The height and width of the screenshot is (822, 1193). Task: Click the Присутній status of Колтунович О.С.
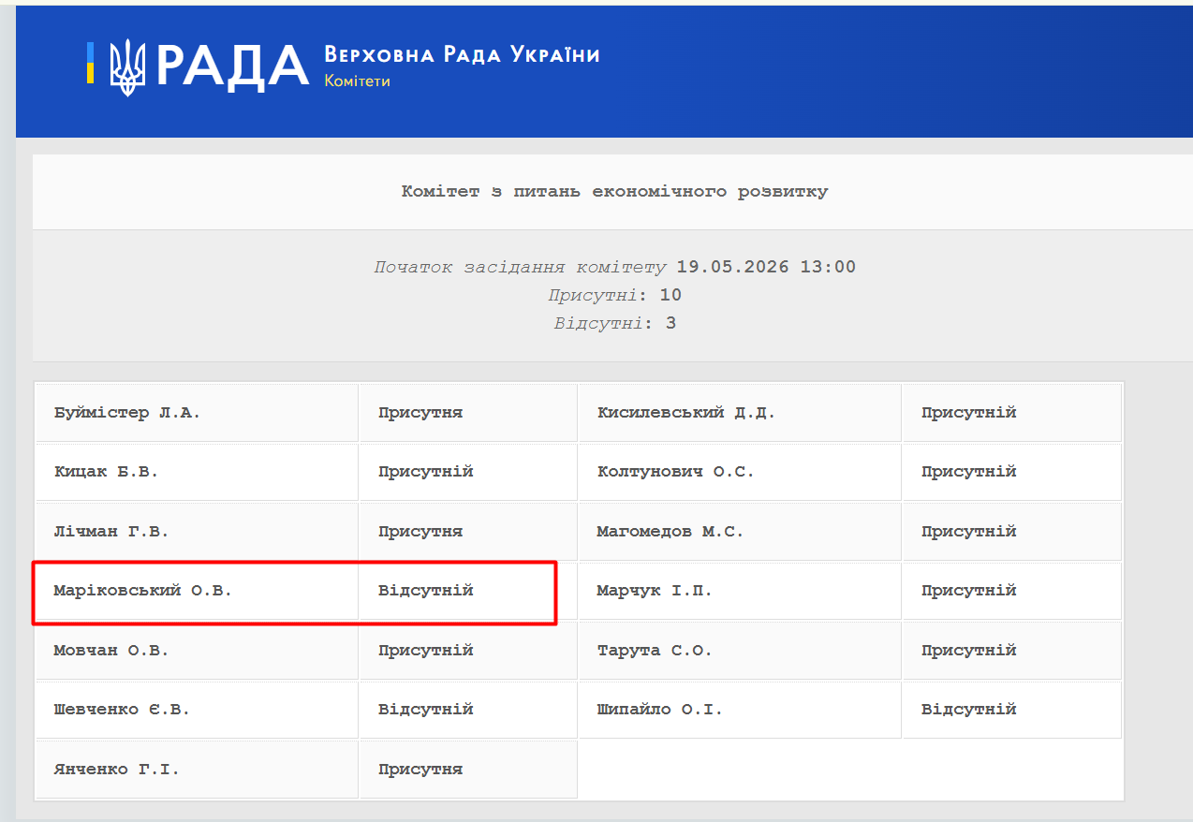pyautogui.click(x=968, y=472)
